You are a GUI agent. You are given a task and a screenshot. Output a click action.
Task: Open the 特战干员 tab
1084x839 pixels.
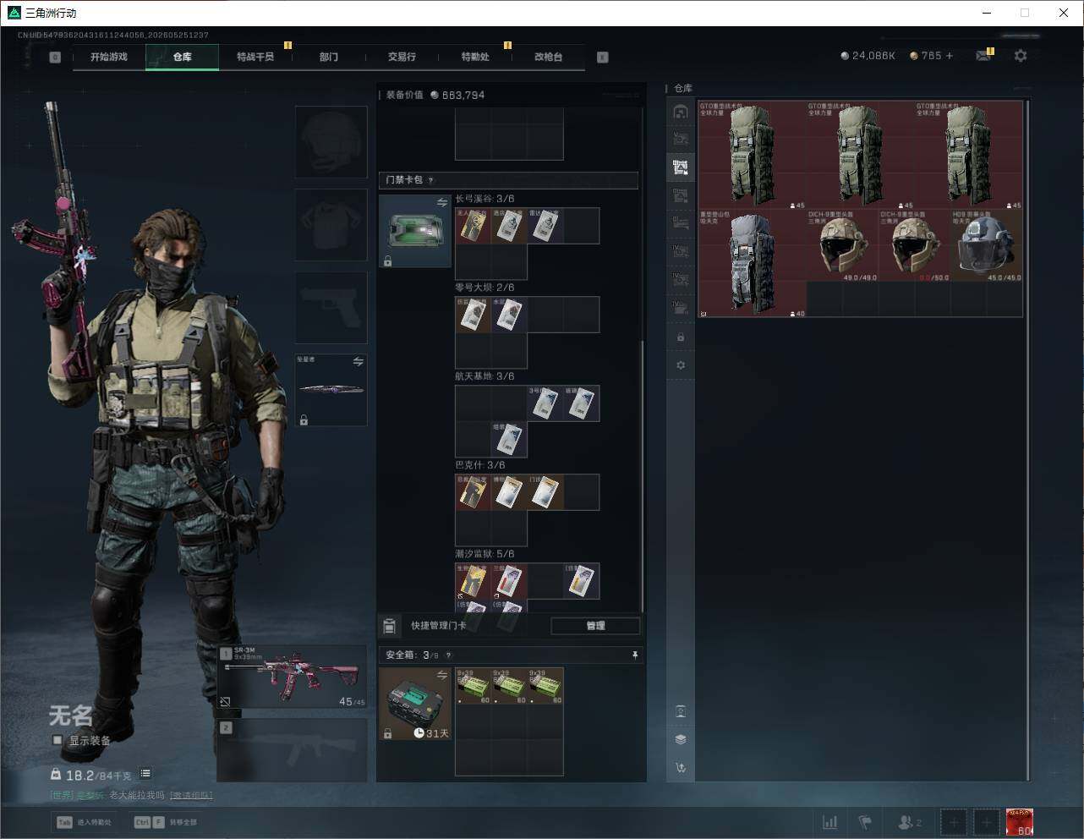pos(255,57)
